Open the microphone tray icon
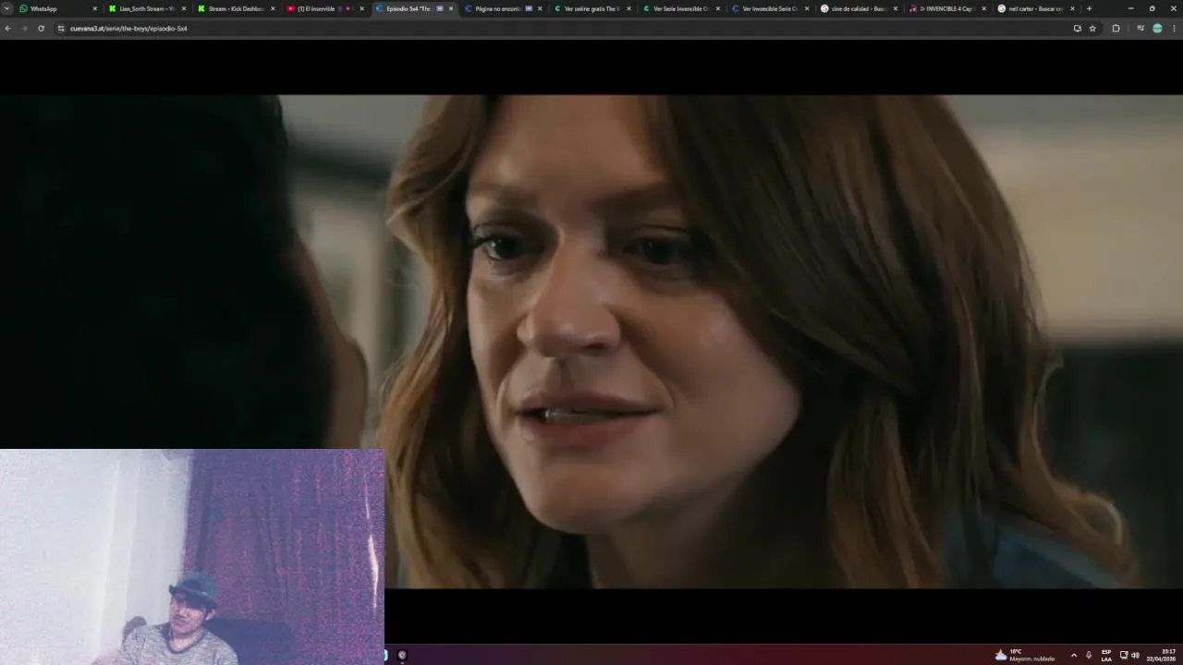1183x665 pixels. 1089,655
